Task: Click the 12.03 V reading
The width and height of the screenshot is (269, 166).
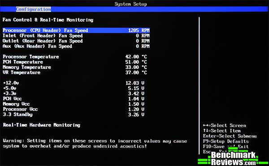Action: (x=135, y=83)
